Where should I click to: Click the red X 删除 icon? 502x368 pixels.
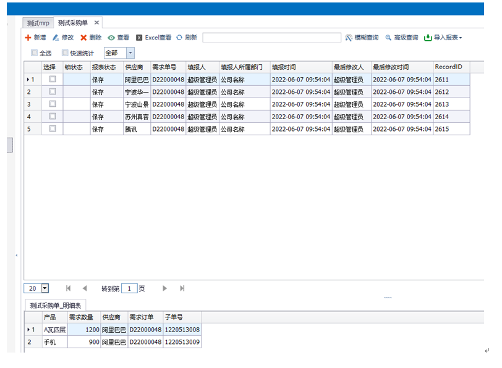[x=83, y=38]
